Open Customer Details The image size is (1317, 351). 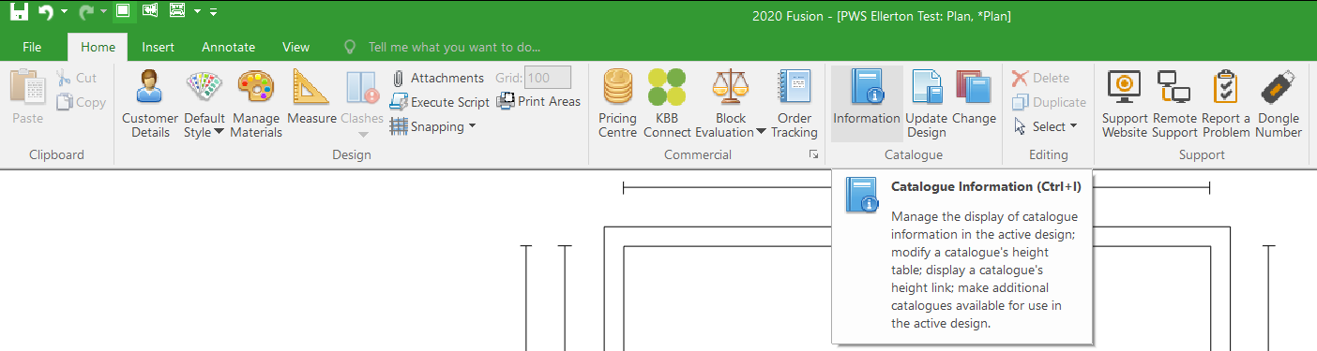click(150, 104)
